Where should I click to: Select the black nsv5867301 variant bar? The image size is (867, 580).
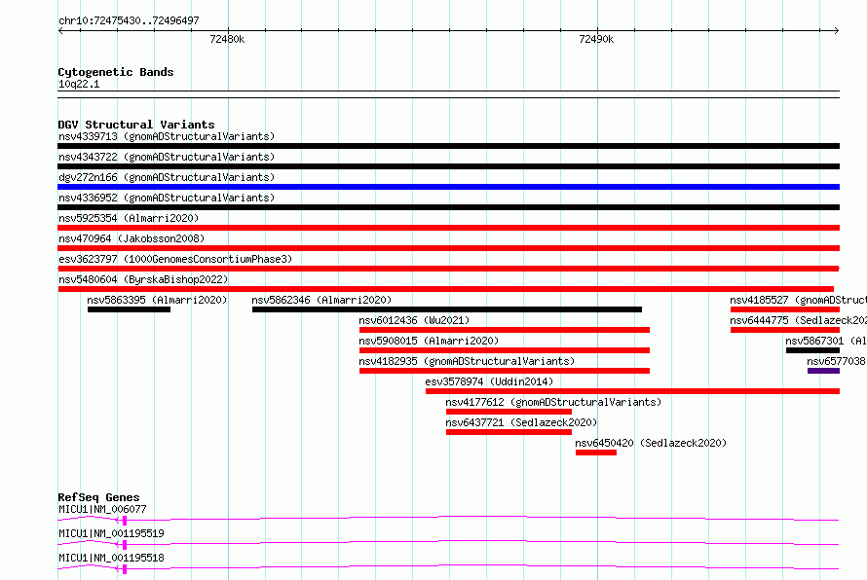point(812,350)
